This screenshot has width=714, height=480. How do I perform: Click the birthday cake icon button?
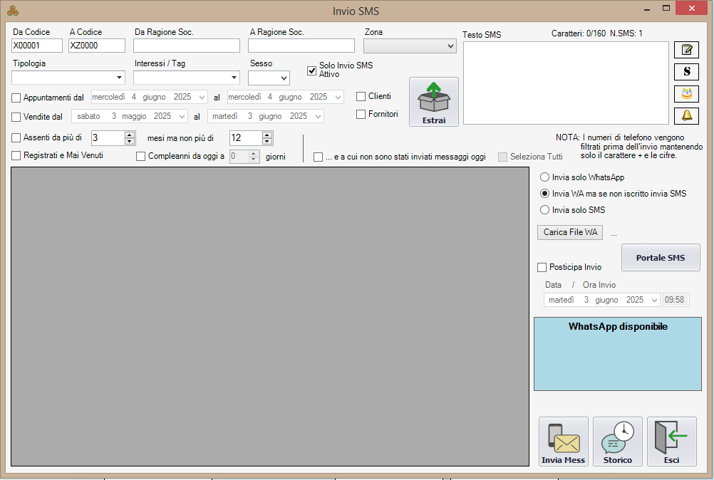[x=686, y=93]
